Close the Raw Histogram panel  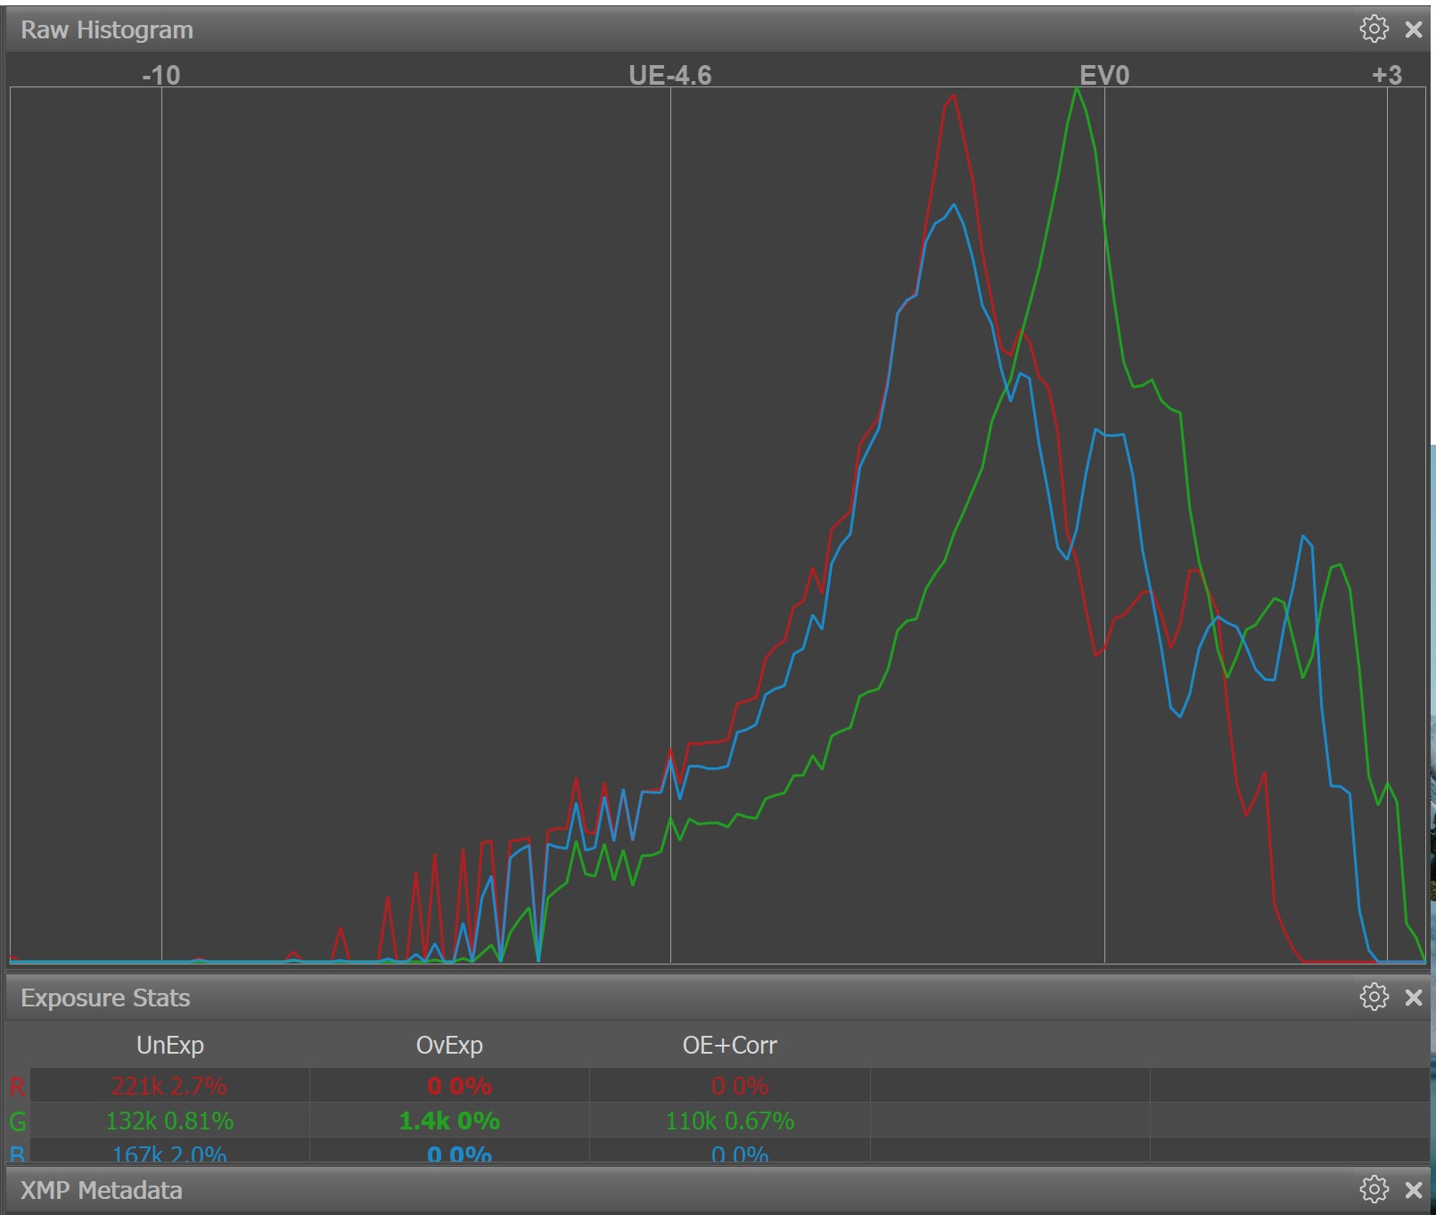pos(1414,29)
